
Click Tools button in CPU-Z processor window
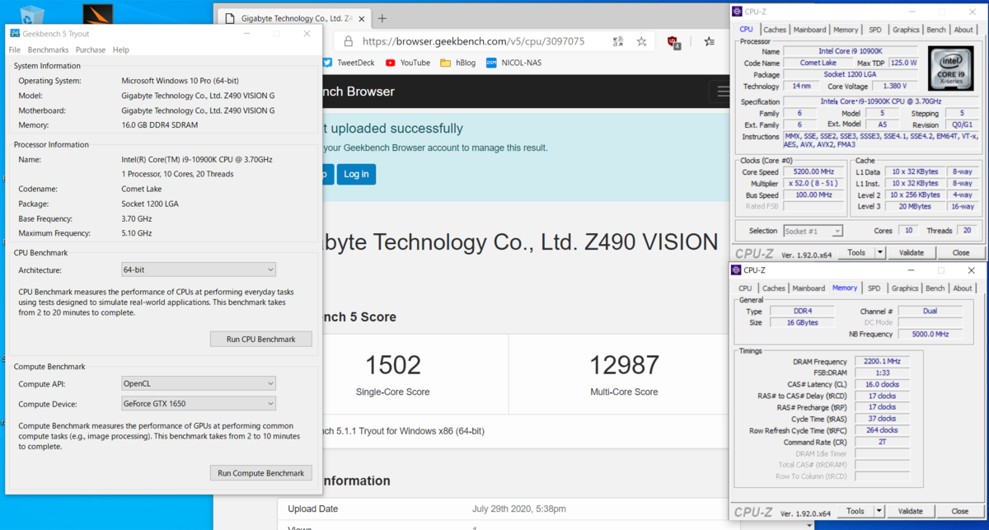click(x=856, y=253)
